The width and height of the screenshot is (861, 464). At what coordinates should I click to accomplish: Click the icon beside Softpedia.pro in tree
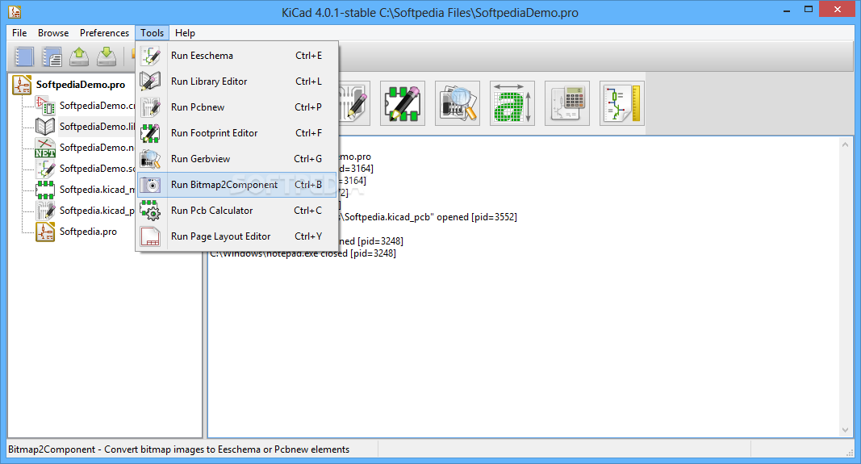(x=45, y=232)
